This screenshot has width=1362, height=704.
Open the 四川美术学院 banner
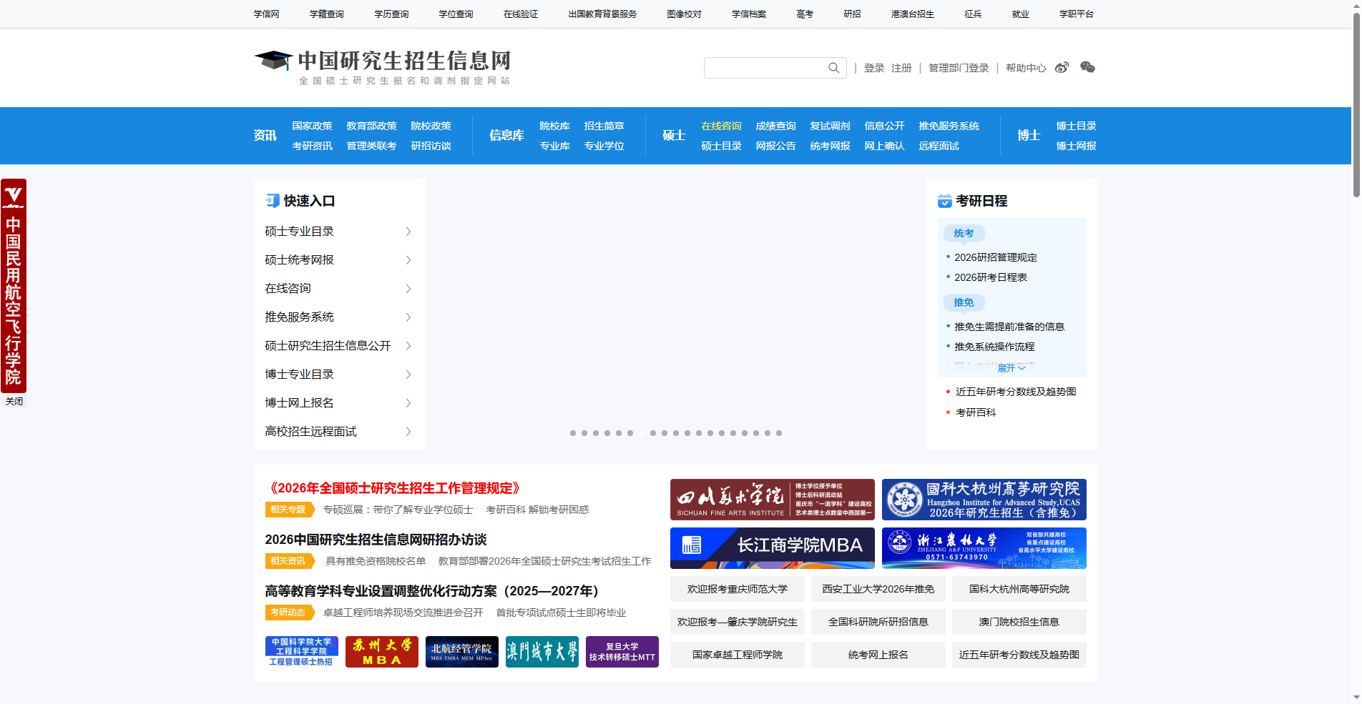[x=772, y=499]
